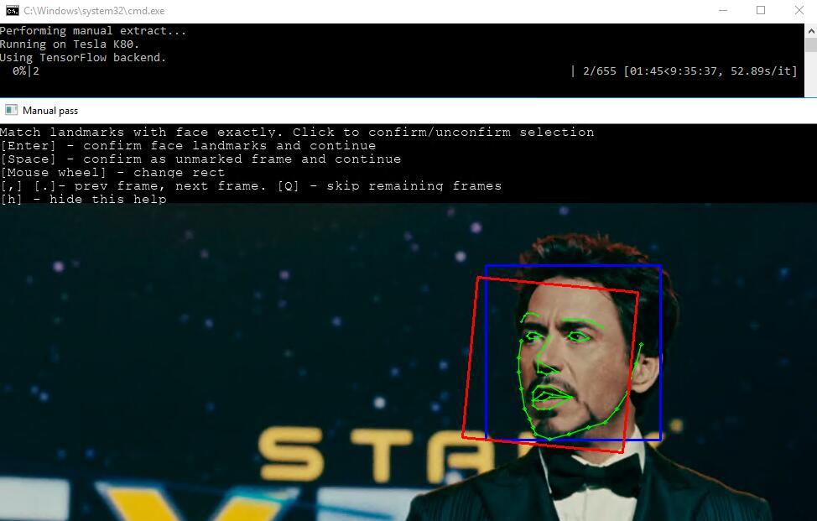817x521 pixels.
Task: Click the '[h] - hide this help' line
Action: point(83,199)
